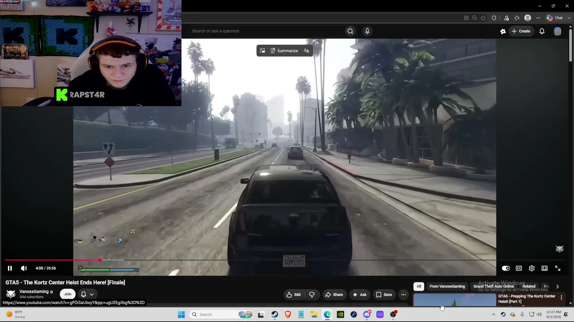Like the video (36K likes)
The image size is (574, 322).
click(294, 295)
